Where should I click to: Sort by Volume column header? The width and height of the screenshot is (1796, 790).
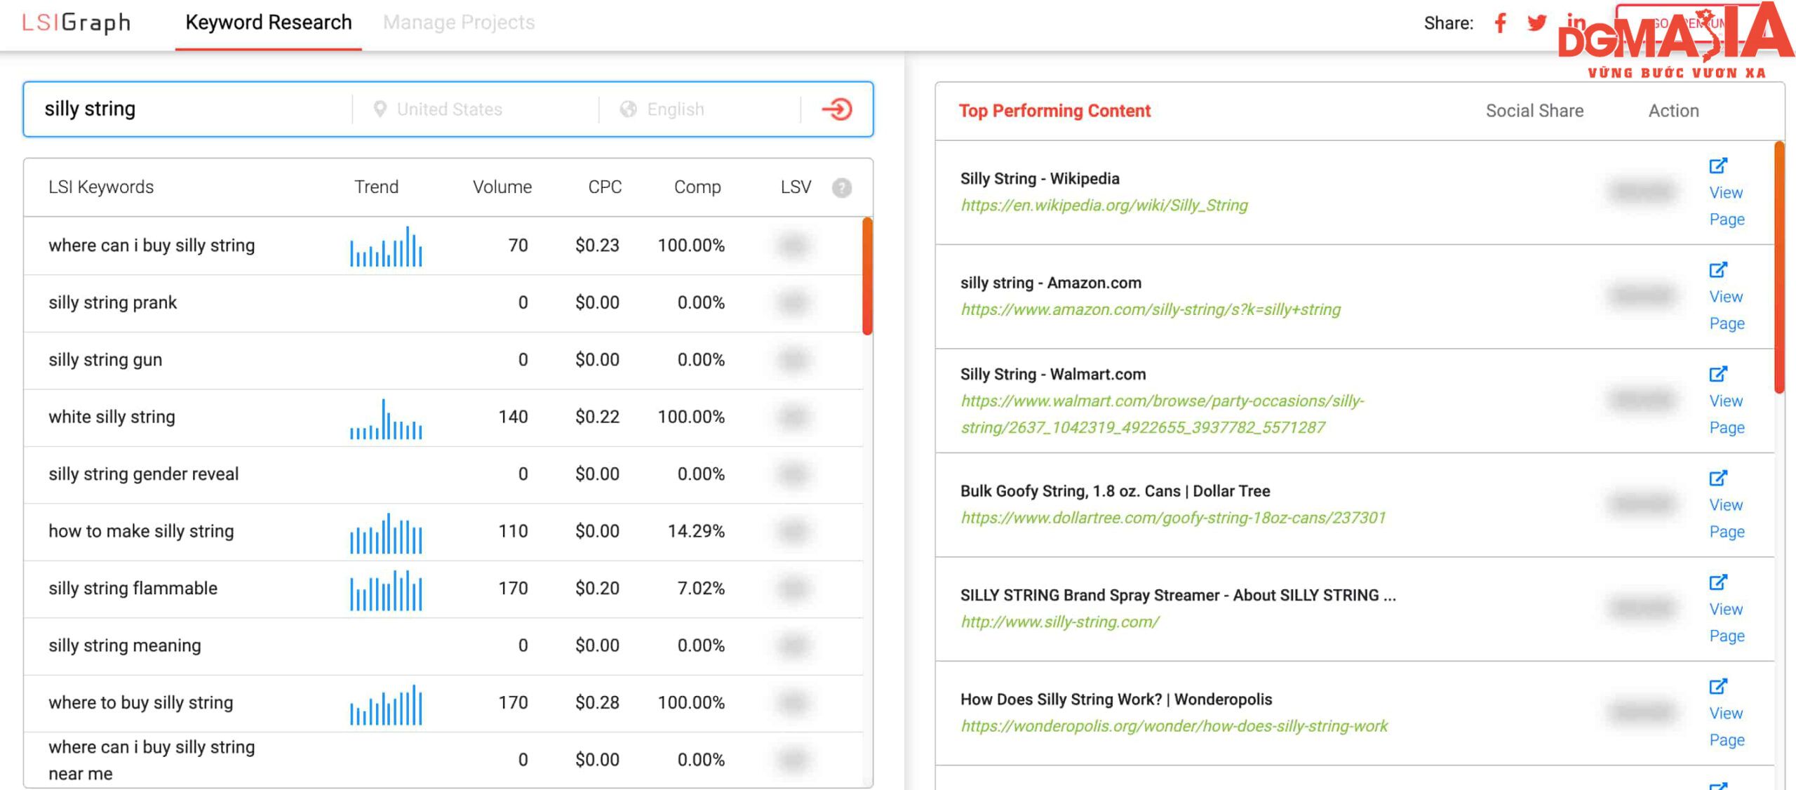[x=502, y=187]
